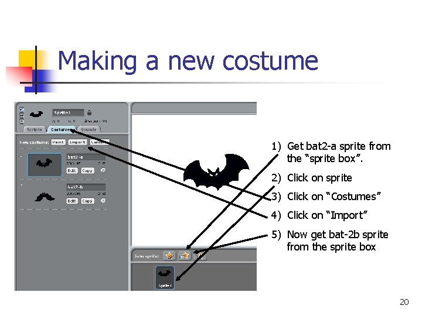Switch to the Costumes tab
Image resolution: width=422 pixels, height=316 pixels.
(62, 129)
